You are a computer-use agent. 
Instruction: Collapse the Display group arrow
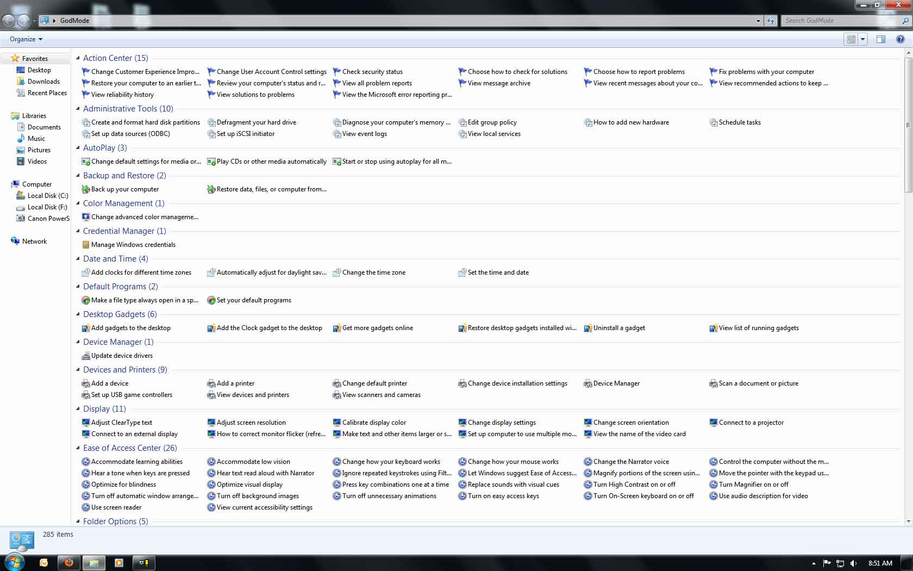click(78, 409)
